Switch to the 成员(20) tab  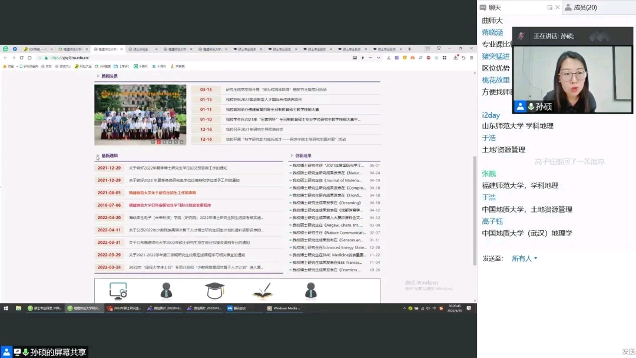tap(580, 8)
